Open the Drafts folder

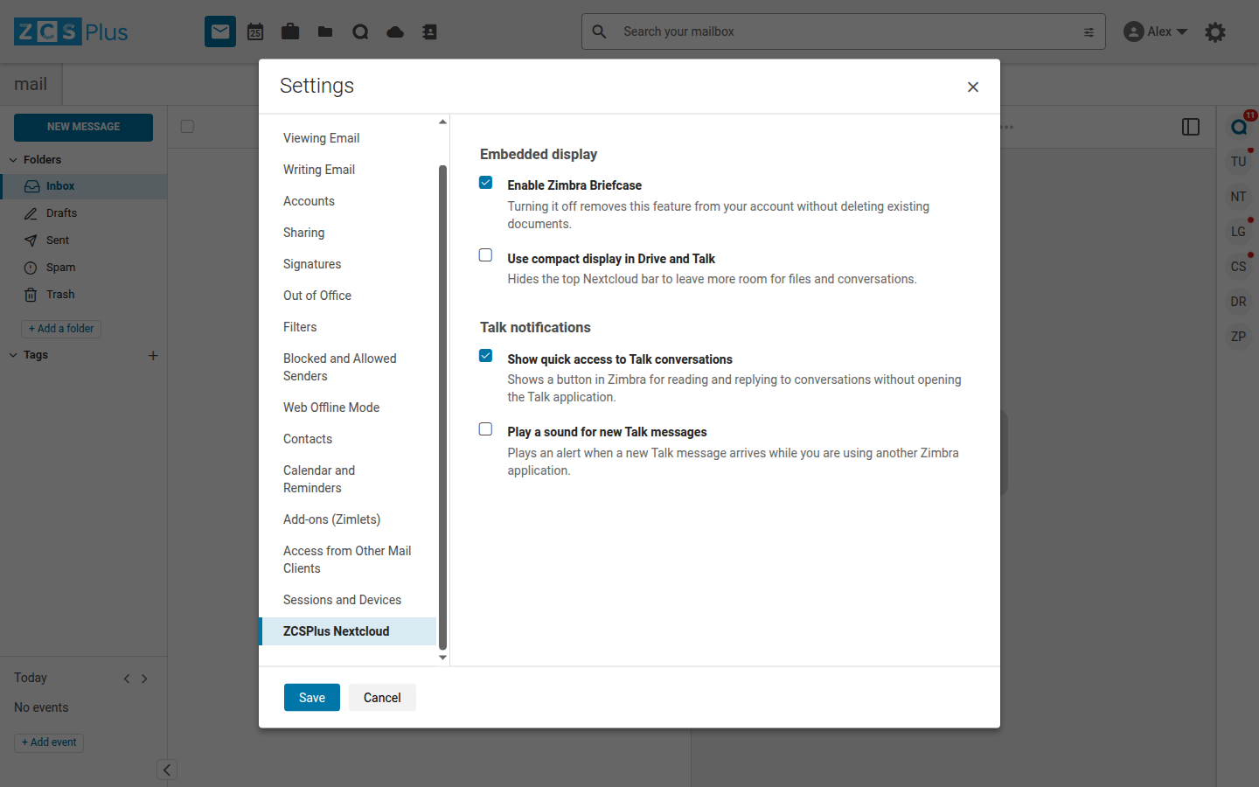click(x=84, y=213)
